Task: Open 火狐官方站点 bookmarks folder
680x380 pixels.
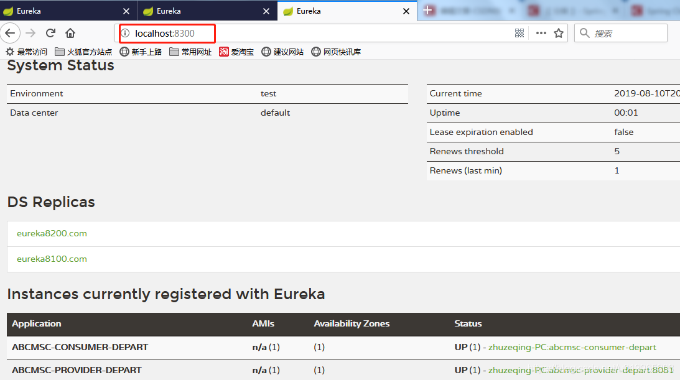Action: pyautogui.click(x=83, y=52)
